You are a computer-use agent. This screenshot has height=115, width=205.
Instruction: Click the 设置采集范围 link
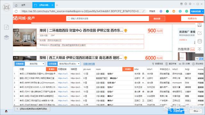(89, 64)
